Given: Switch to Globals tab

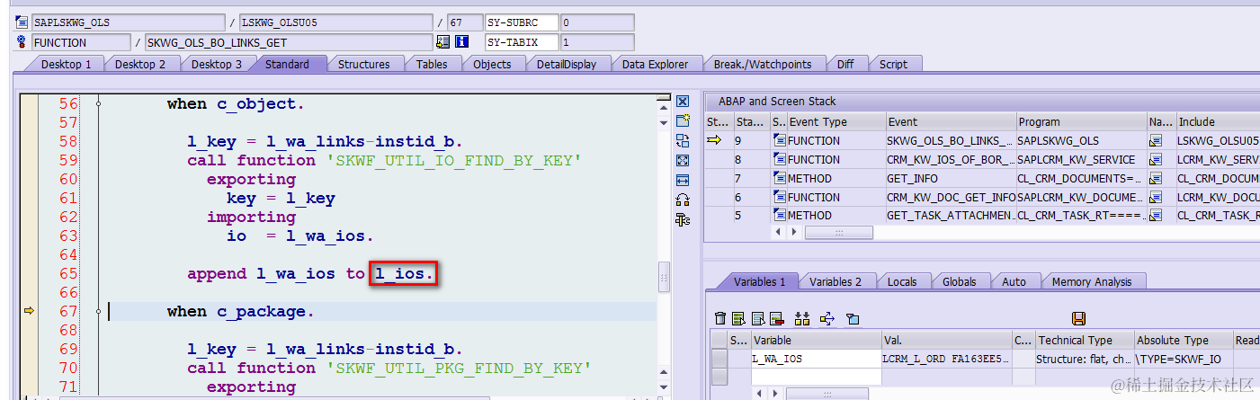Looking at the screenshot, I should tap(959, 281).
